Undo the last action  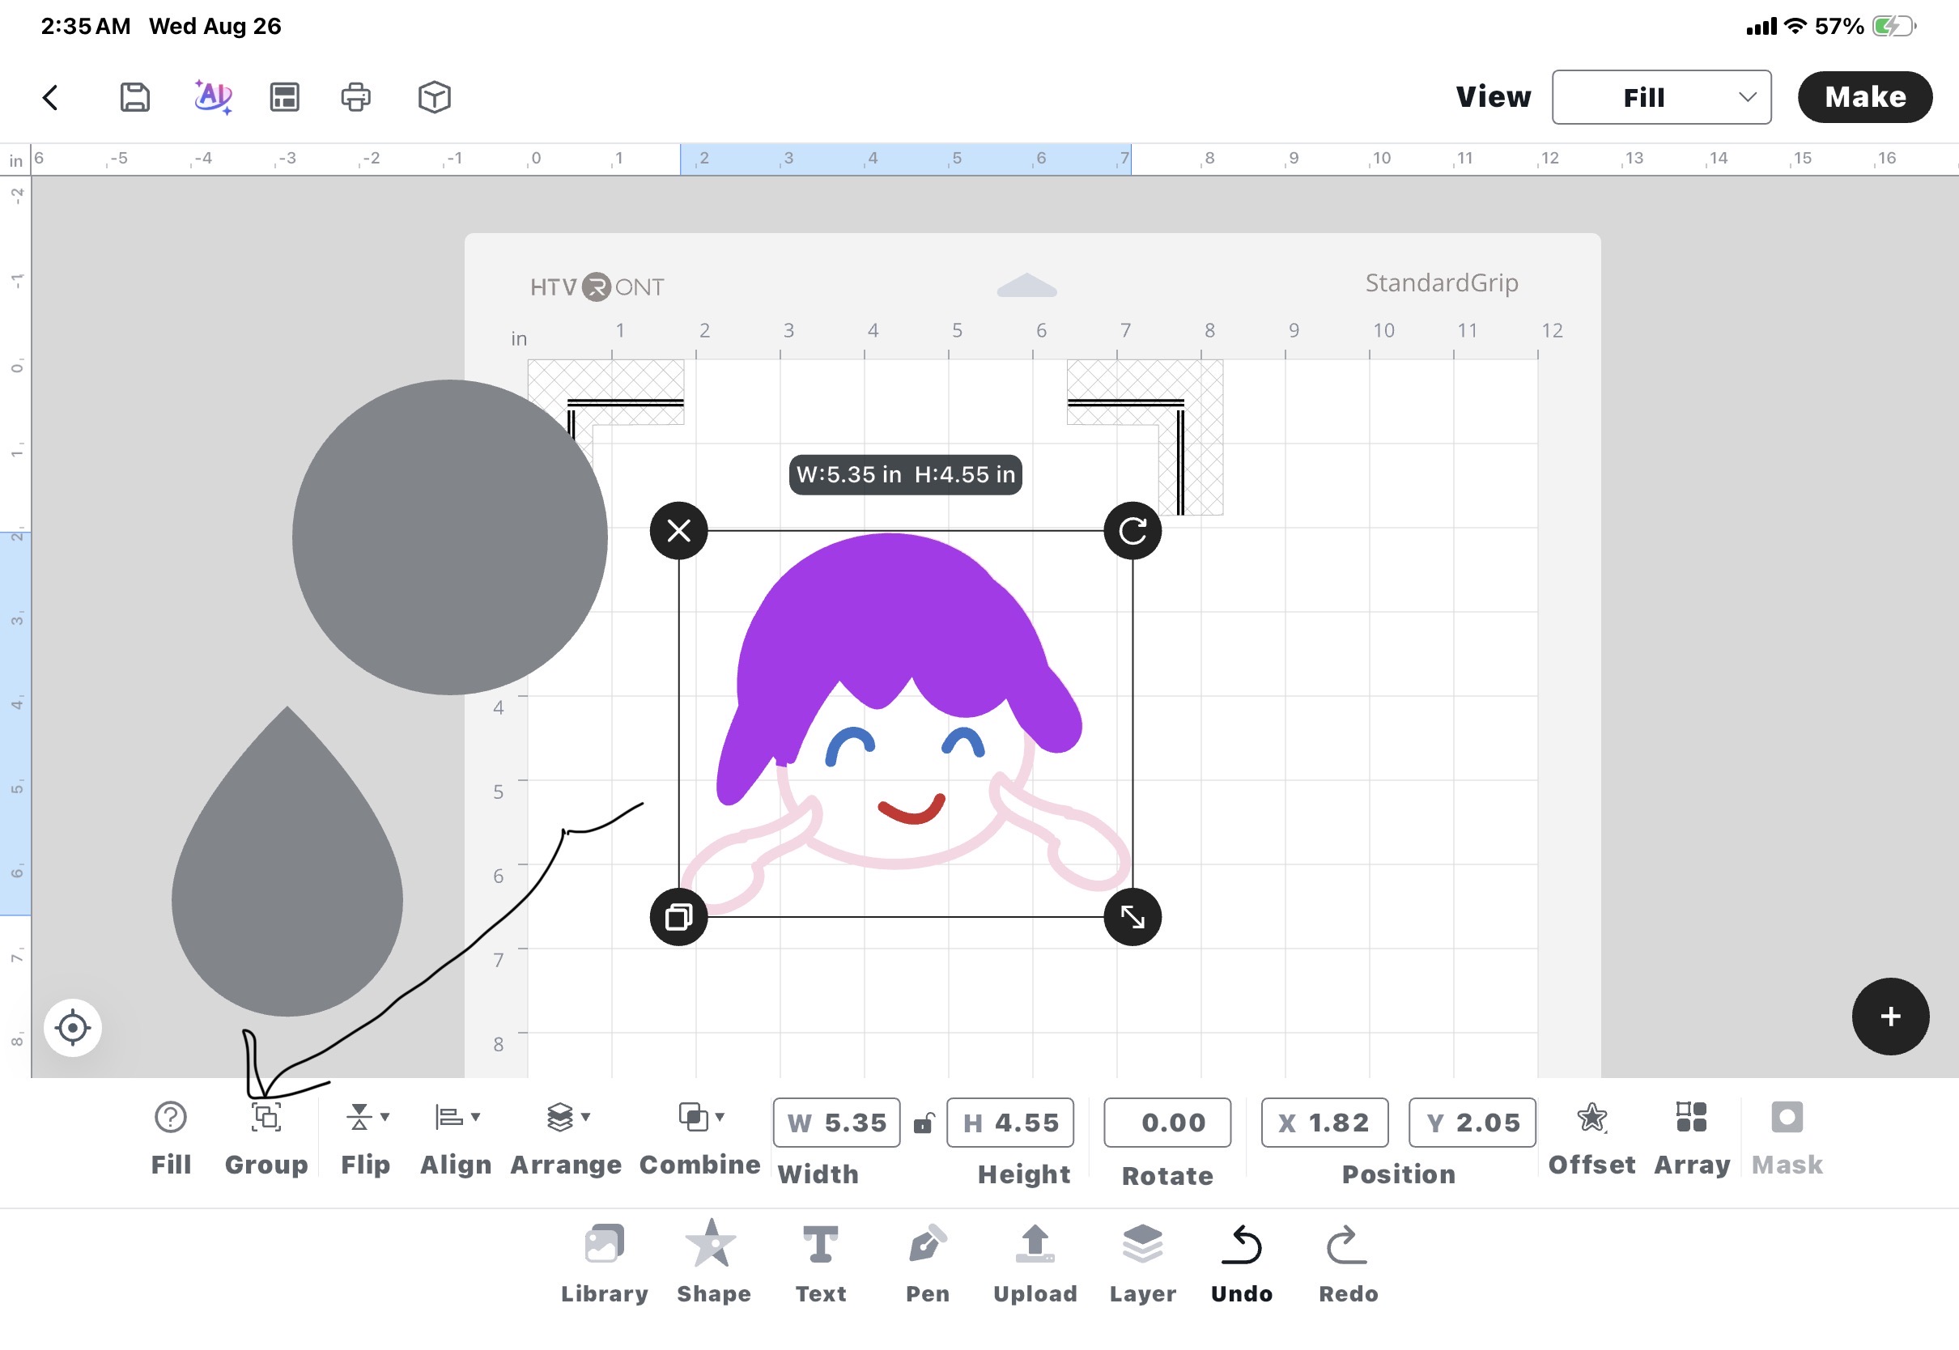[x=1241, y=1263]
